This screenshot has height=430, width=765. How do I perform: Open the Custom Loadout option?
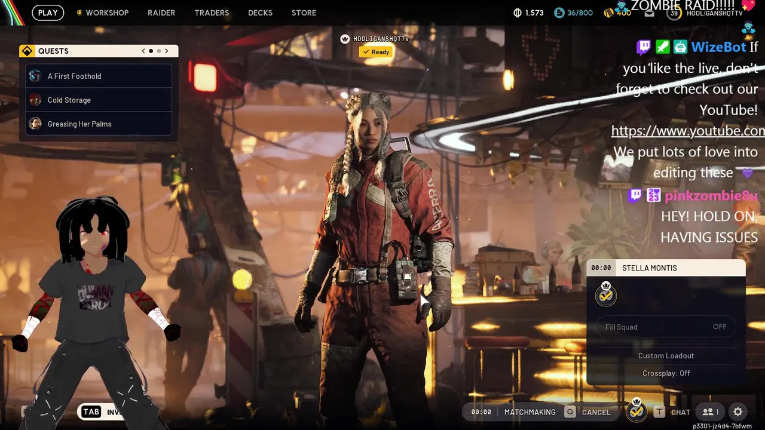point(666,355)
